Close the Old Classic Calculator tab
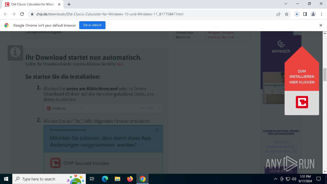 [60, 4]
